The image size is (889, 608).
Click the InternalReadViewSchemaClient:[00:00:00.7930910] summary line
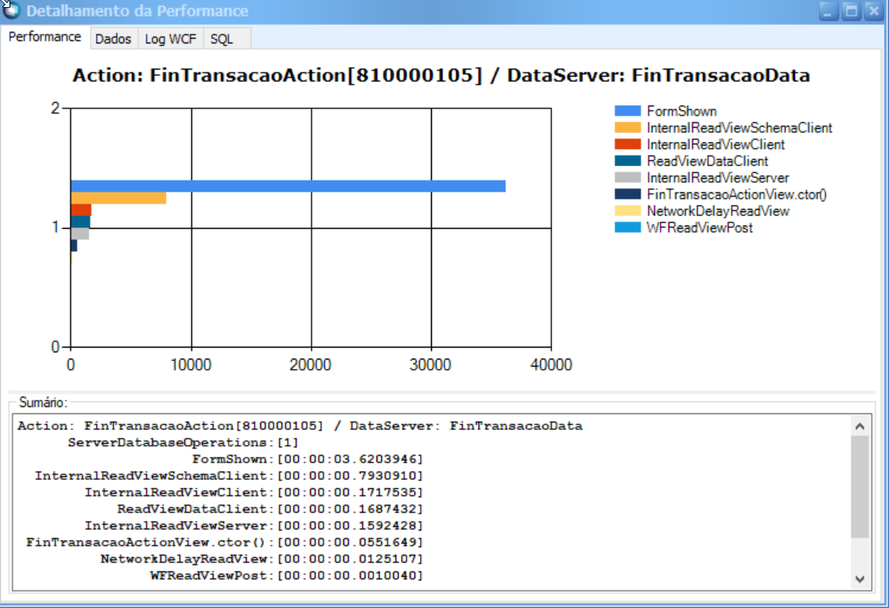click(x=229, y=476)
